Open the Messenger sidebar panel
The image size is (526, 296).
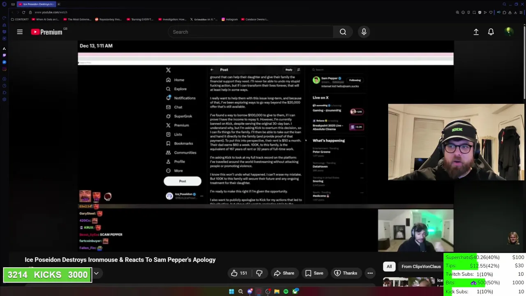coord(4,62)
